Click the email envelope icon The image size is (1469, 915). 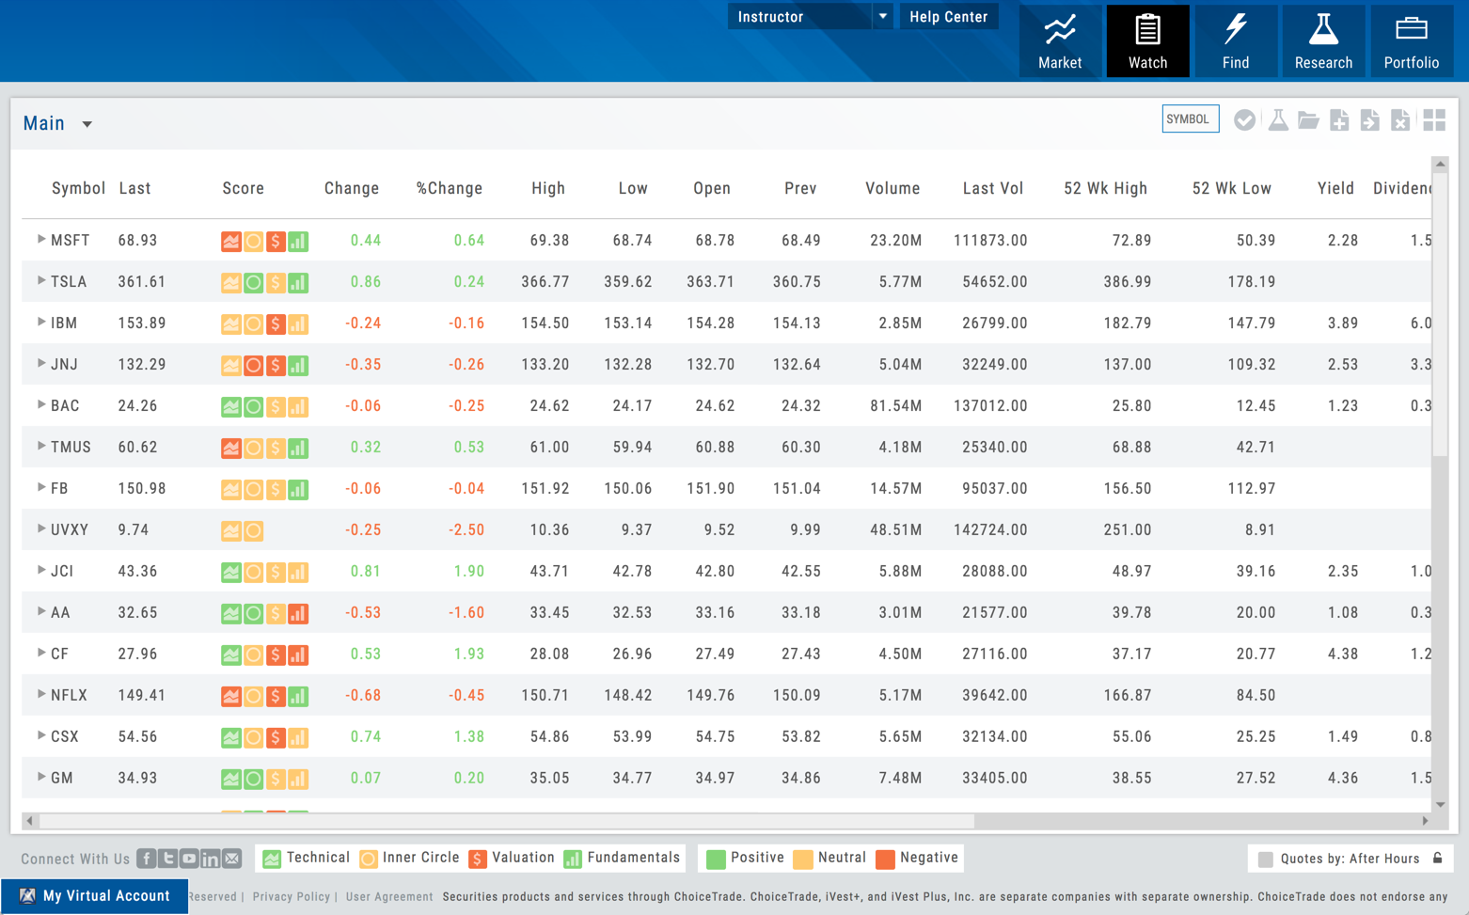(232, 859)
